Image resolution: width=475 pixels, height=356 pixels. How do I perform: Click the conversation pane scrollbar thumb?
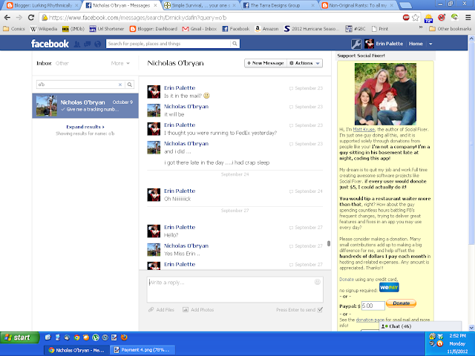[329, 243]
